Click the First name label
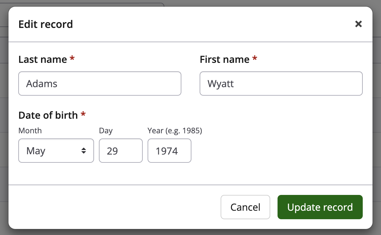This screenshot has height=235, width=381. pyautogui.click(x=225, y=60)
